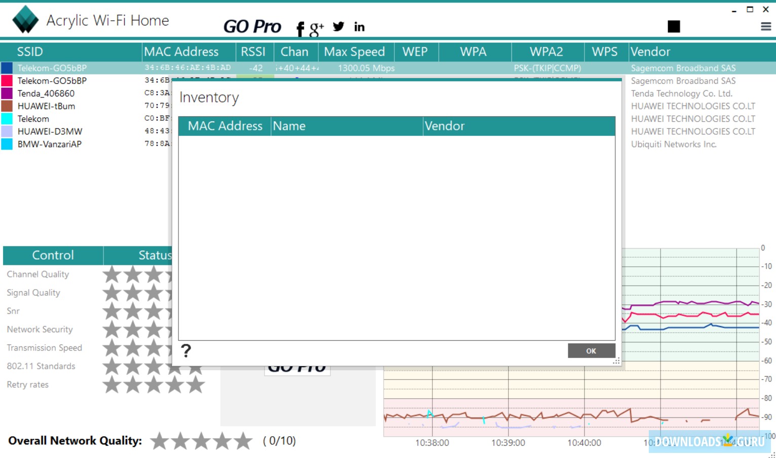Click Inventory dialog Vendor column header

point(520,126)
